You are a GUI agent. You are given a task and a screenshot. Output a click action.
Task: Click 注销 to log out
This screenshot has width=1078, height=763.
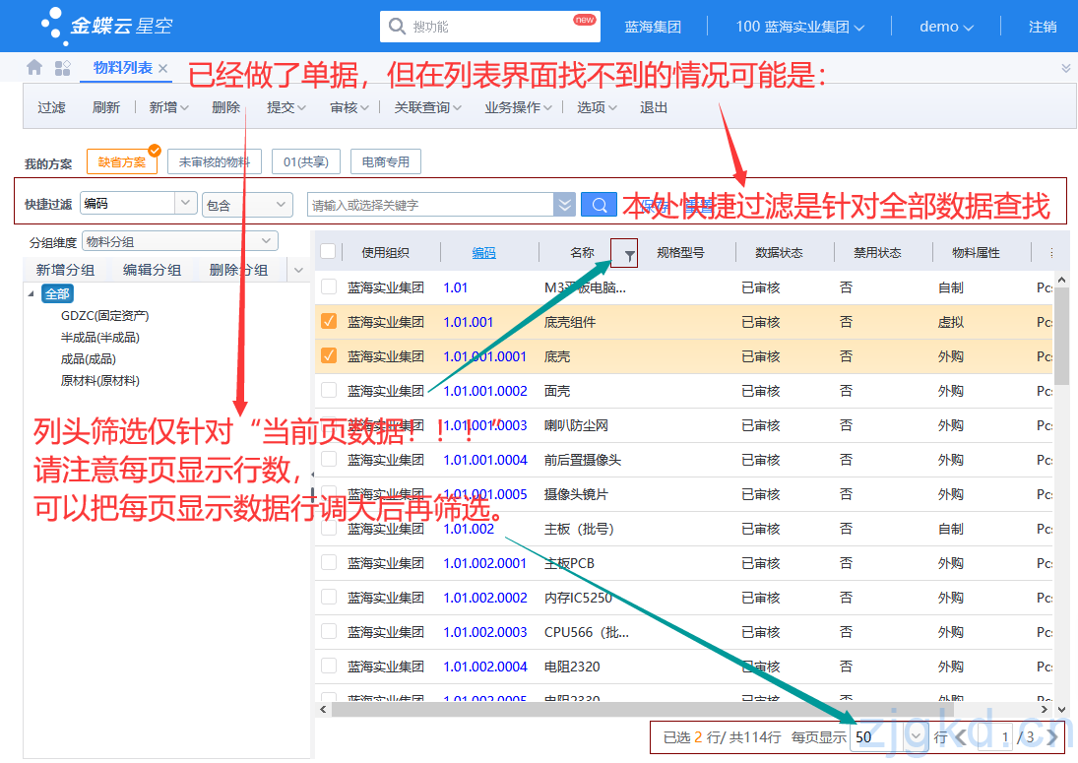coord(1043,27)
